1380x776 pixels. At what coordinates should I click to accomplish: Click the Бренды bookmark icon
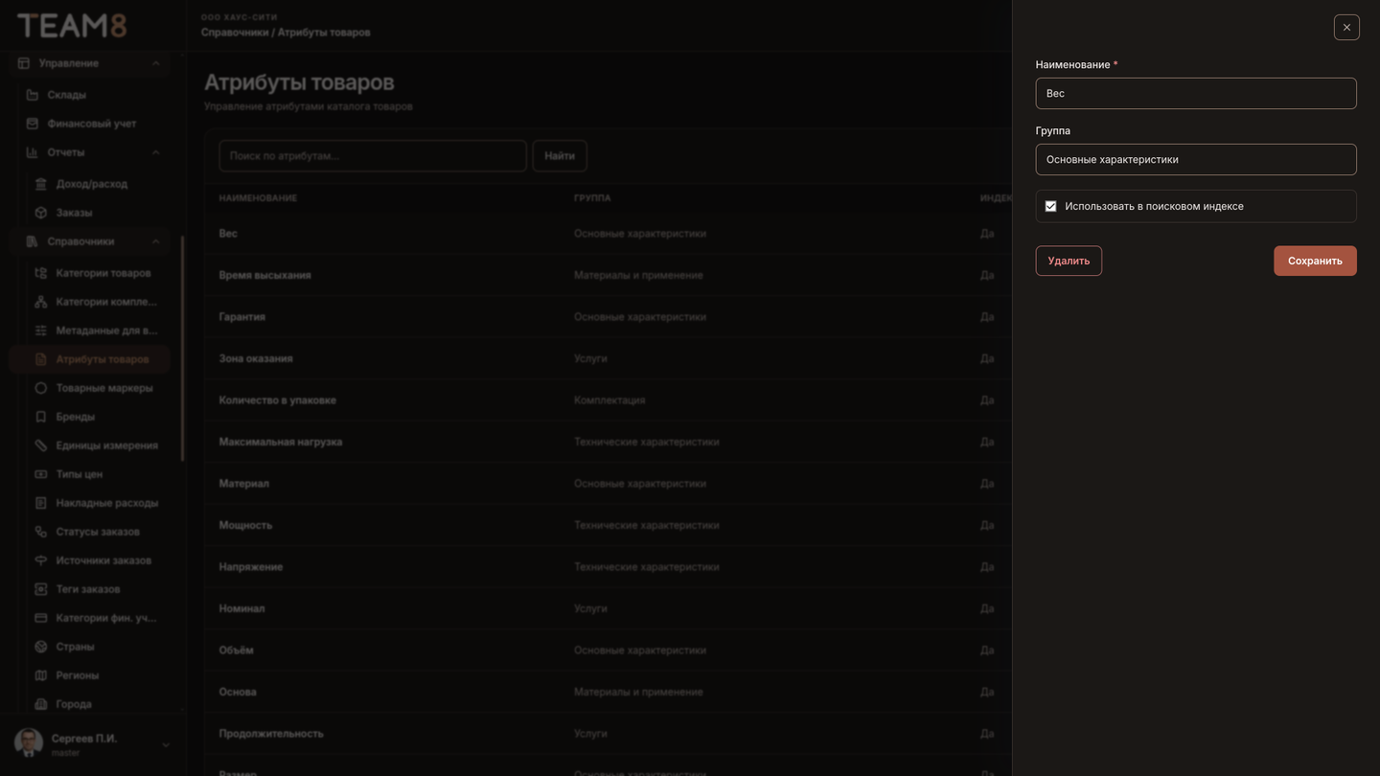click(x=40, y=417)
